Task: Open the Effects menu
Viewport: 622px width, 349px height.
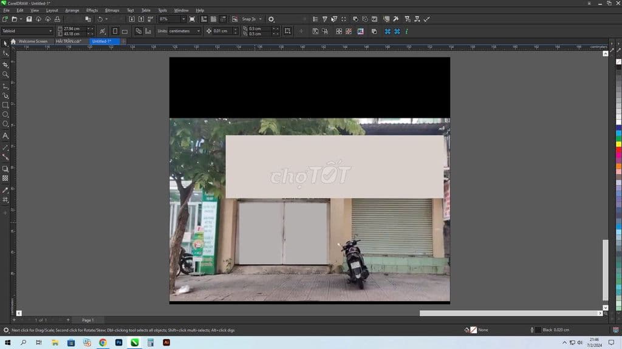Action: coord(92,10)
